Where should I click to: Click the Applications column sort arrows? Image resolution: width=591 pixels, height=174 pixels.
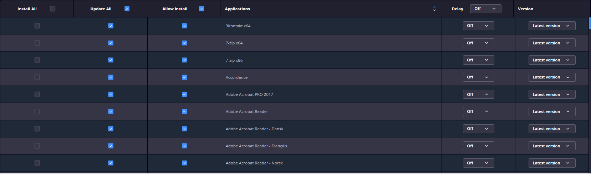pyautogui.click(x=434, y=9)
